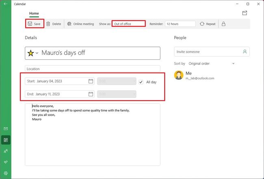
Task: Click the Online meeting icon
Action: [x=69, y=24]
